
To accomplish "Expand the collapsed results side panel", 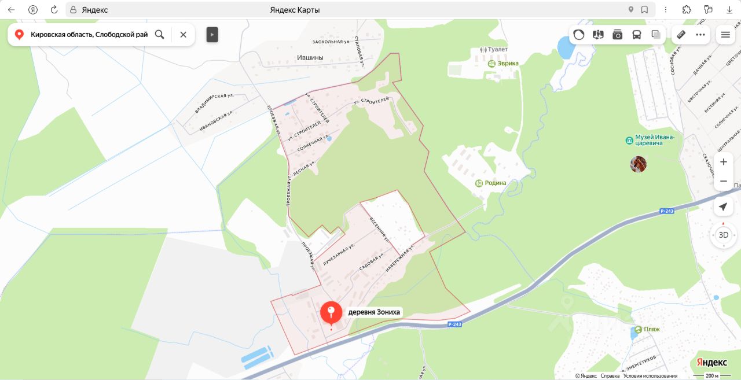I will point(212,35).
